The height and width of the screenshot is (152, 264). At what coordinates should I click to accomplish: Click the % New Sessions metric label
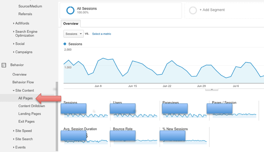tap(175, 129)
